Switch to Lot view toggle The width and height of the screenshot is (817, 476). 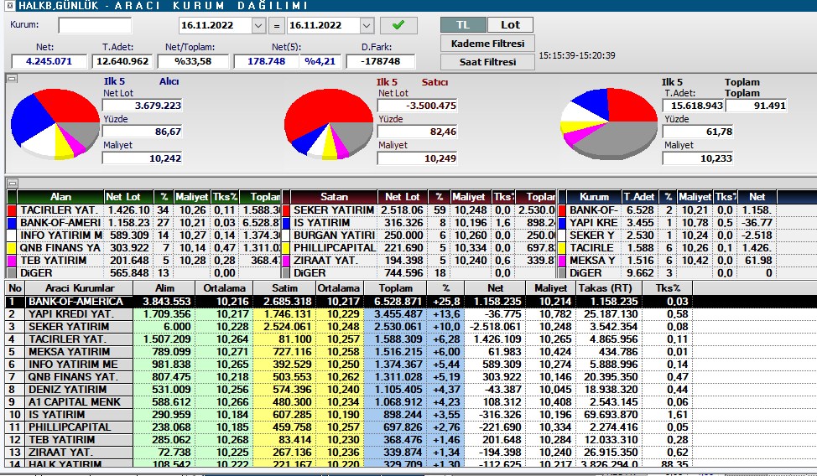pos(511,25)
